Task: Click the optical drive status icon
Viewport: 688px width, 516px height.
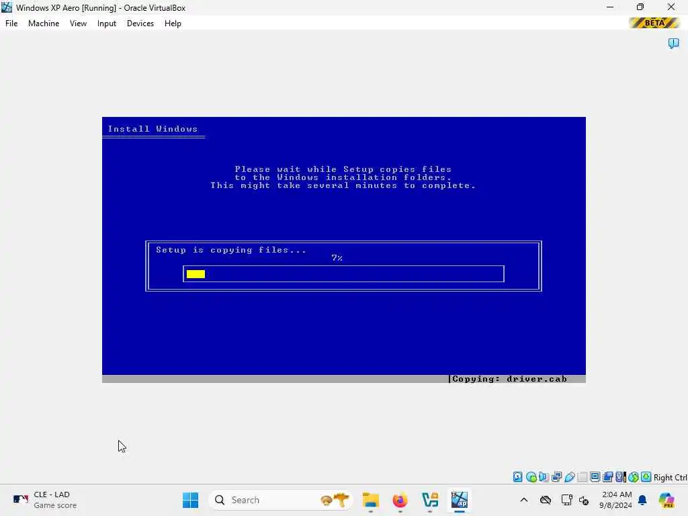Action: point(531,477)
